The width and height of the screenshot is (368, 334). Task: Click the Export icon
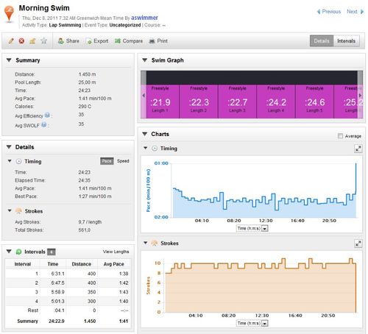click(x=88, y=41)
